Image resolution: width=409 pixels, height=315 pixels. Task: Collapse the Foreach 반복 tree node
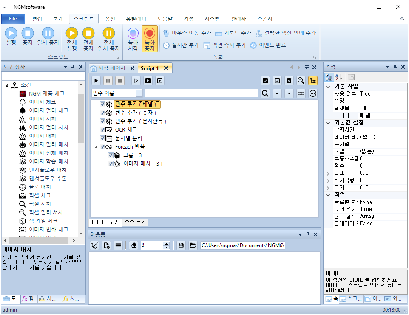pos(96,147)
